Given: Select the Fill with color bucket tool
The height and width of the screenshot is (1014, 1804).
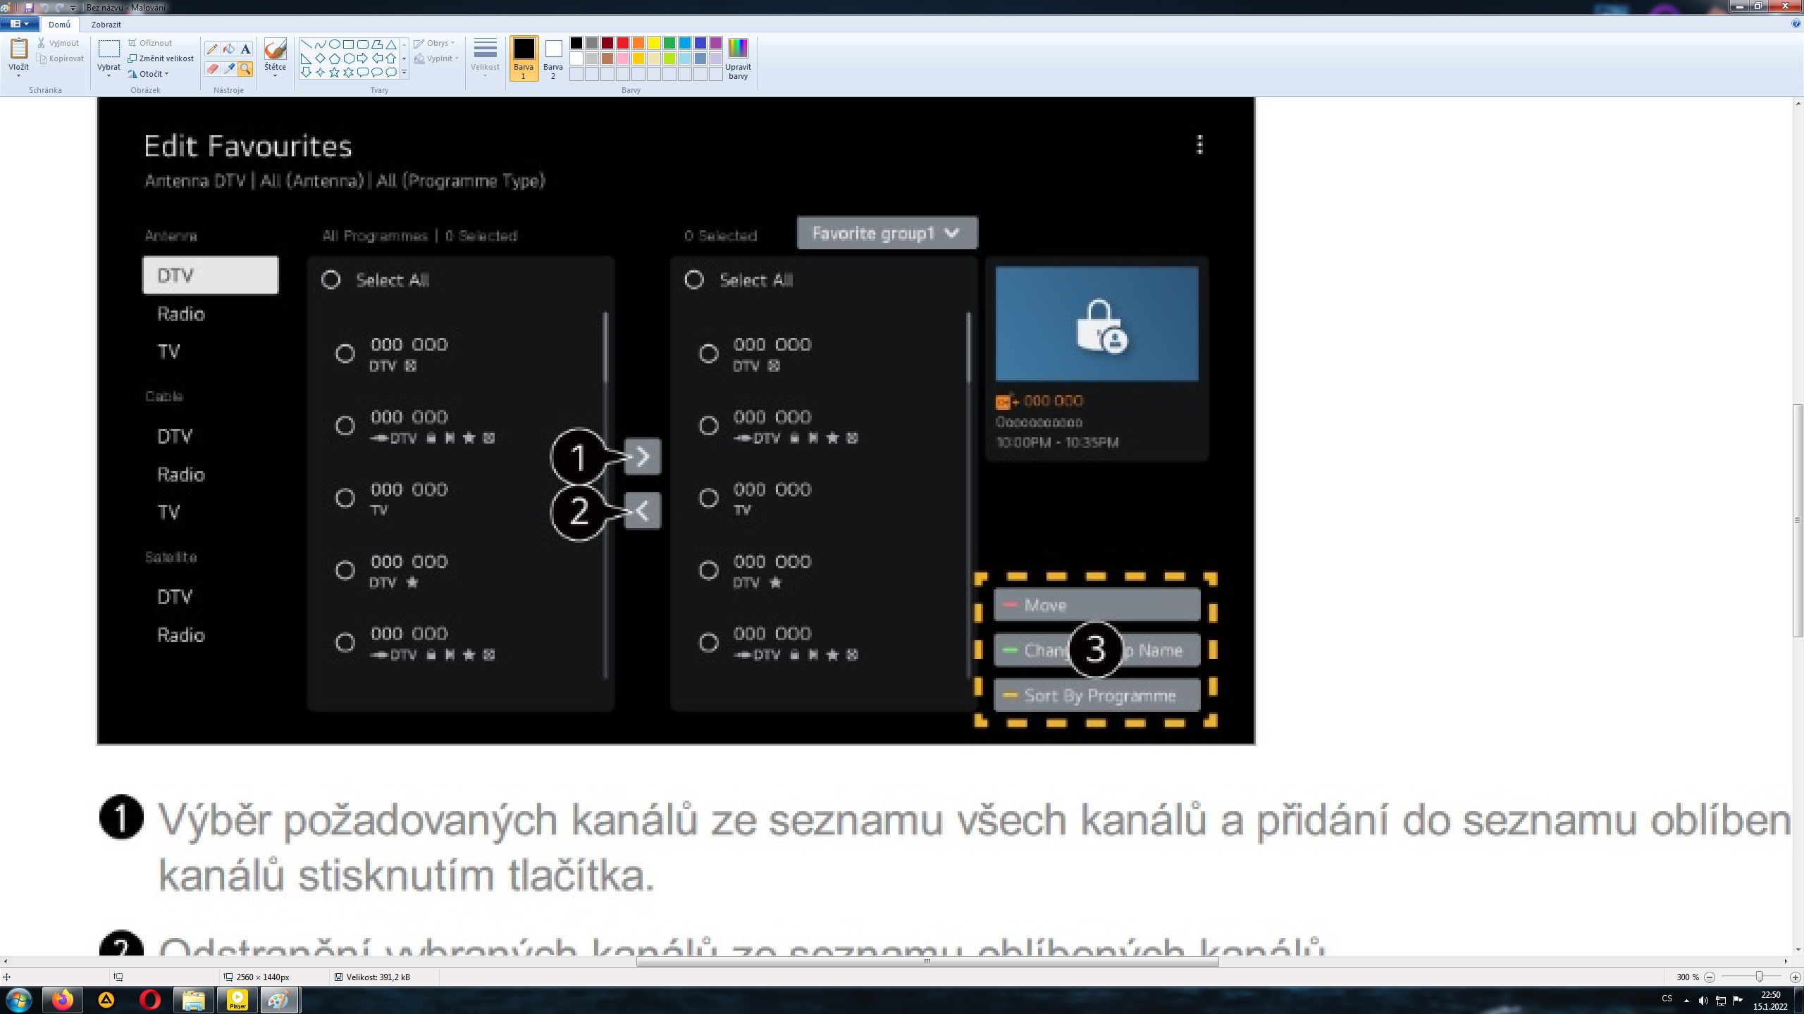Looking at the screenshot, I should point(228,49).
